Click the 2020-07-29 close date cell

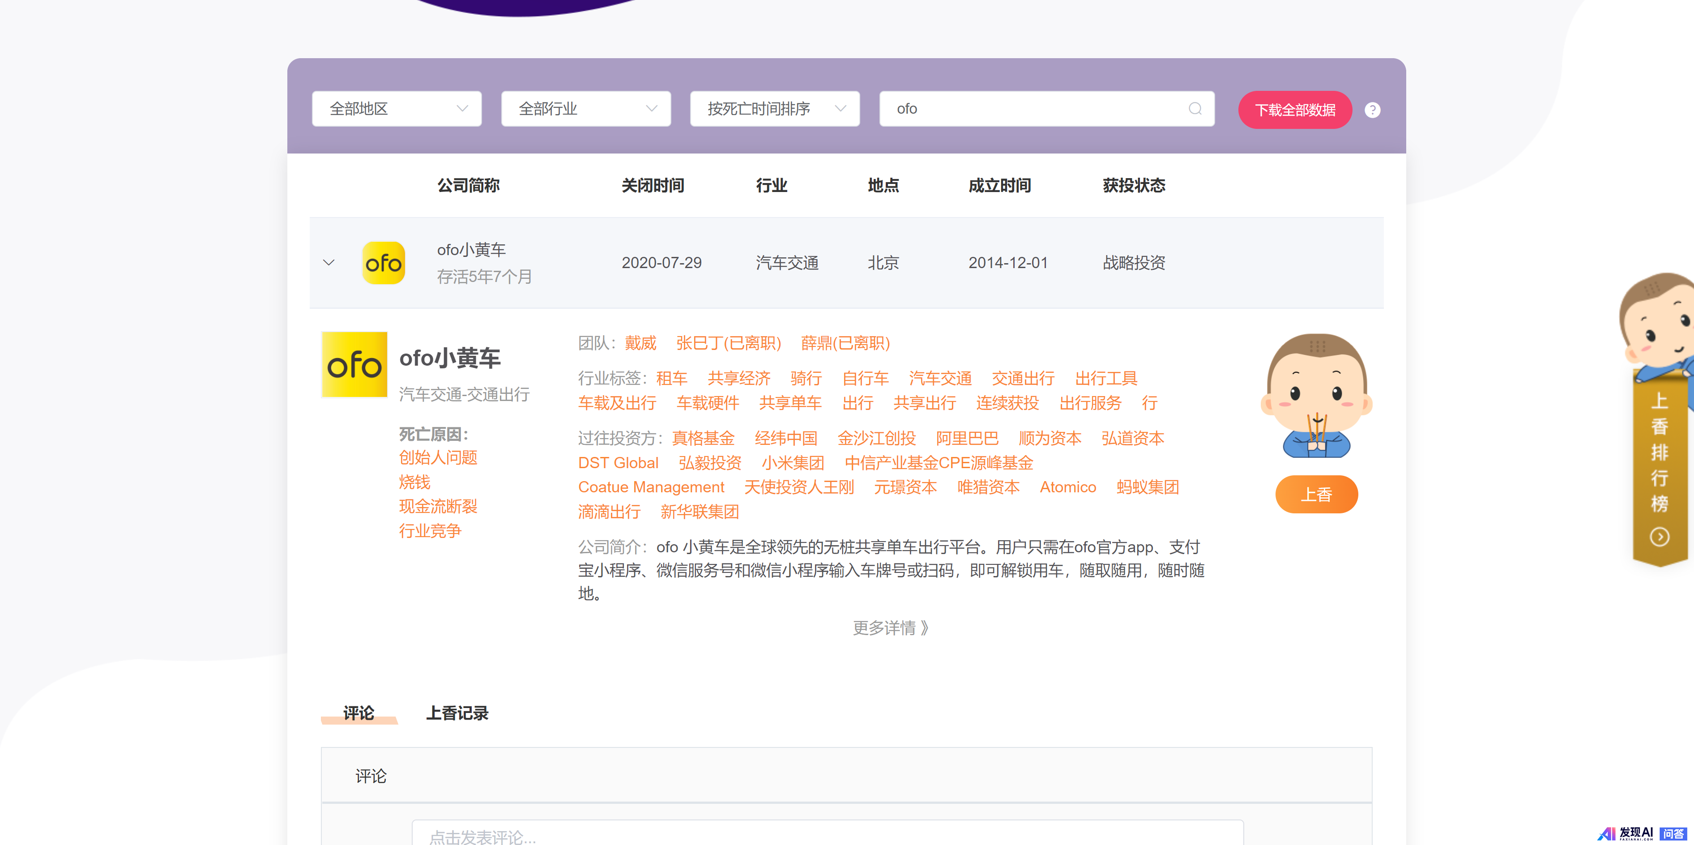[x=661, y=263]
